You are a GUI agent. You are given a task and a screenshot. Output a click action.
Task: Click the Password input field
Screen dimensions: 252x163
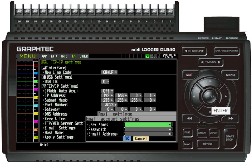tap(148, 129)
